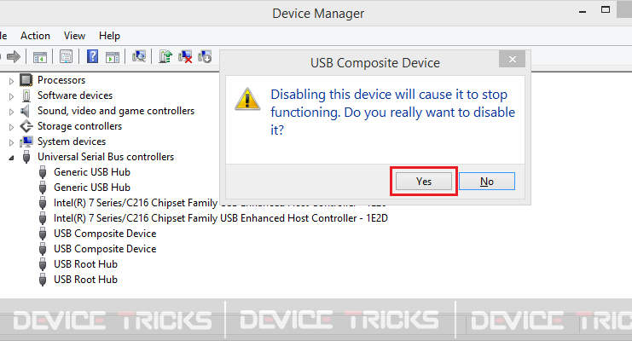Screen dimensions: 632x341
Task: Expand the System devices category
Action: point(11,142)
